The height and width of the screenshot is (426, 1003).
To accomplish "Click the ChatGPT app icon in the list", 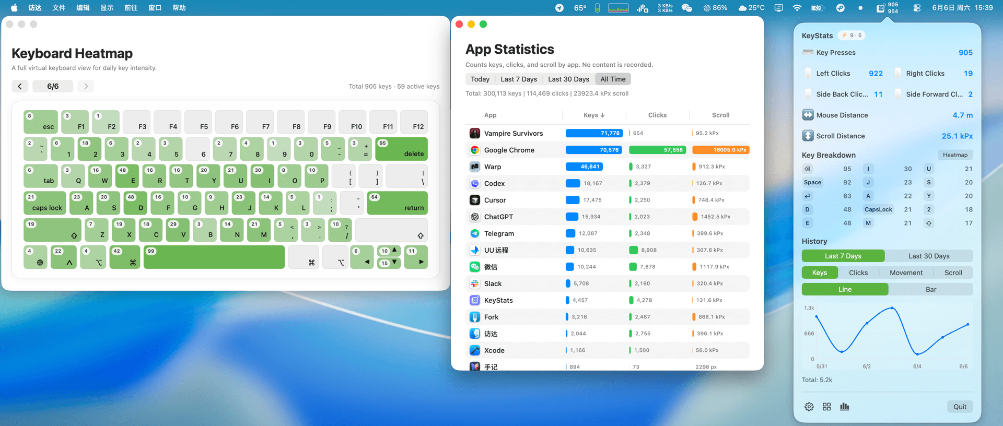I will [x=475, y=217].
